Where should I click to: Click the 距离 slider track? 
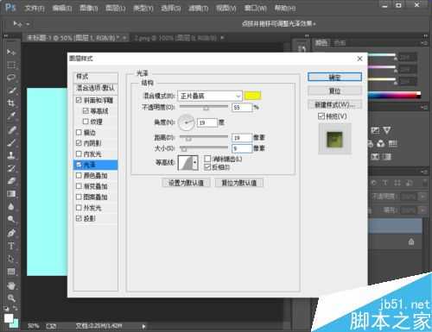(x=204, y=137)
